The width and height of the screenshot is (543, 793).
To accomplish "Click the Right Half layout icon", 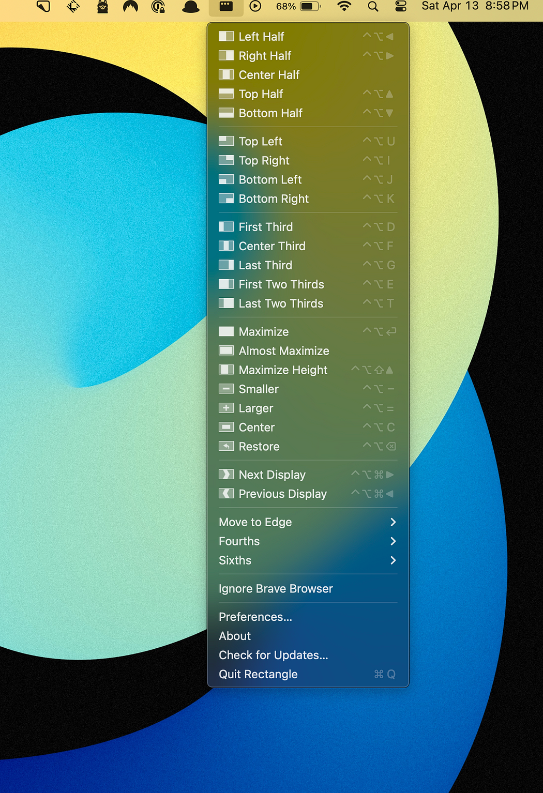I will (x=226, y=55).
